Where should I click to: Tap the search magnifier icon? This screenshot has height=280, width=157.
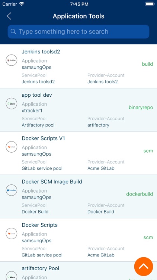(x=13, y=32)
